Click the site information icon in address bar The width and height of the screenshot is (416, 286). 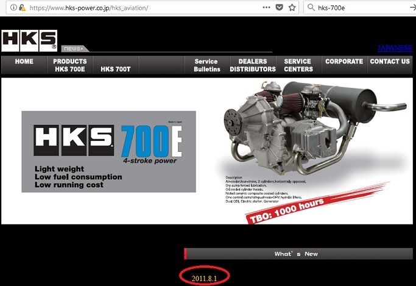pos(13,8)
